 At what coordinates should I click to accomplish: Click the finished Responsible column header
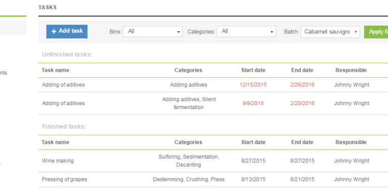(x=351, y=142)
